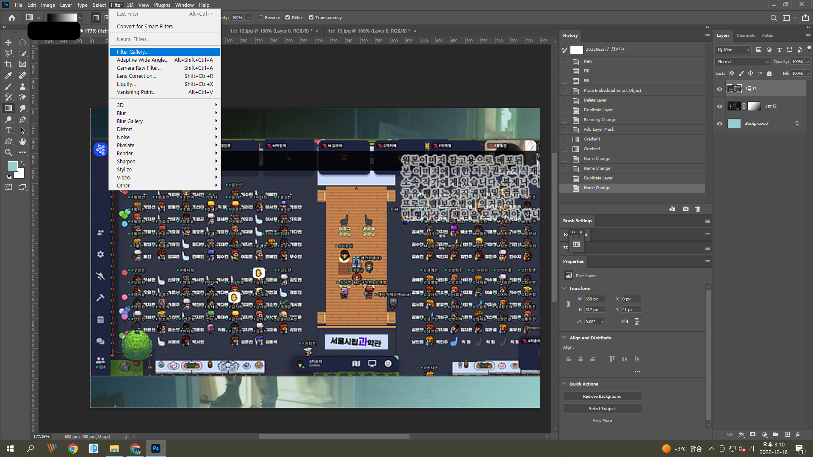Collapse the Transform section
813x457 pixels.
(x=564, y=288)
